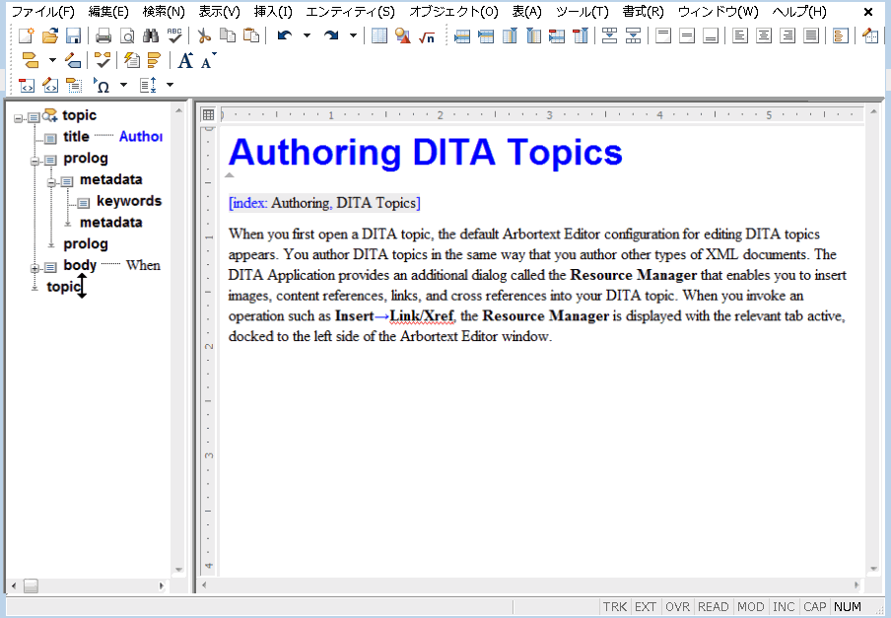Image resolution: width=891 pixels, height=618 pixels.
Task: Click the Link/Xref bold text
Action: coord(422,315)
